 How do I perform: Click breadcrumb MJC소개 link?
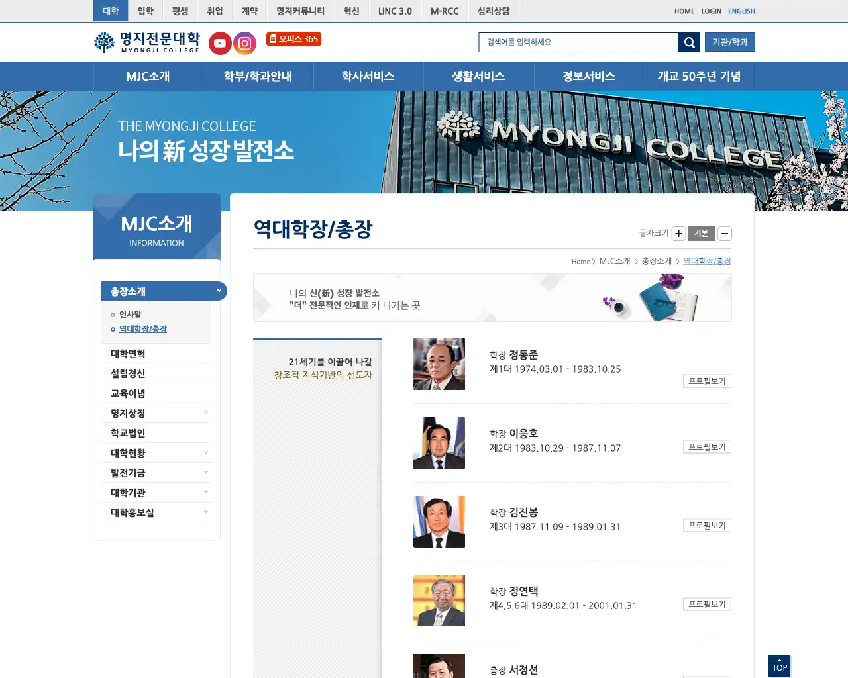coord(615,262)
